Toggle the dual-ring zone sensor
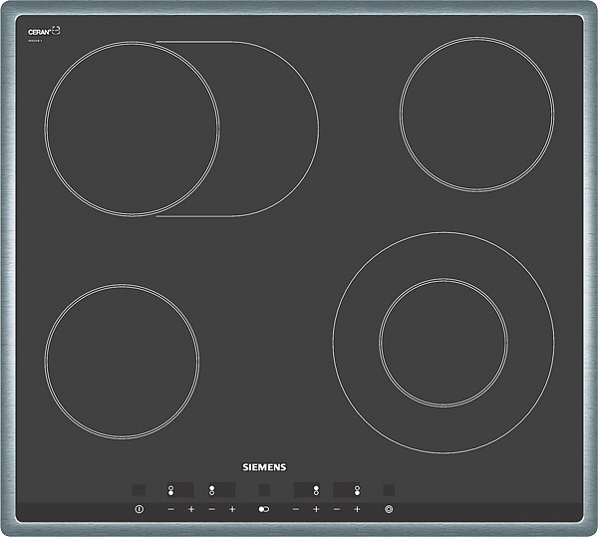Viewport: 598px width, 537px height. (389, 509)
